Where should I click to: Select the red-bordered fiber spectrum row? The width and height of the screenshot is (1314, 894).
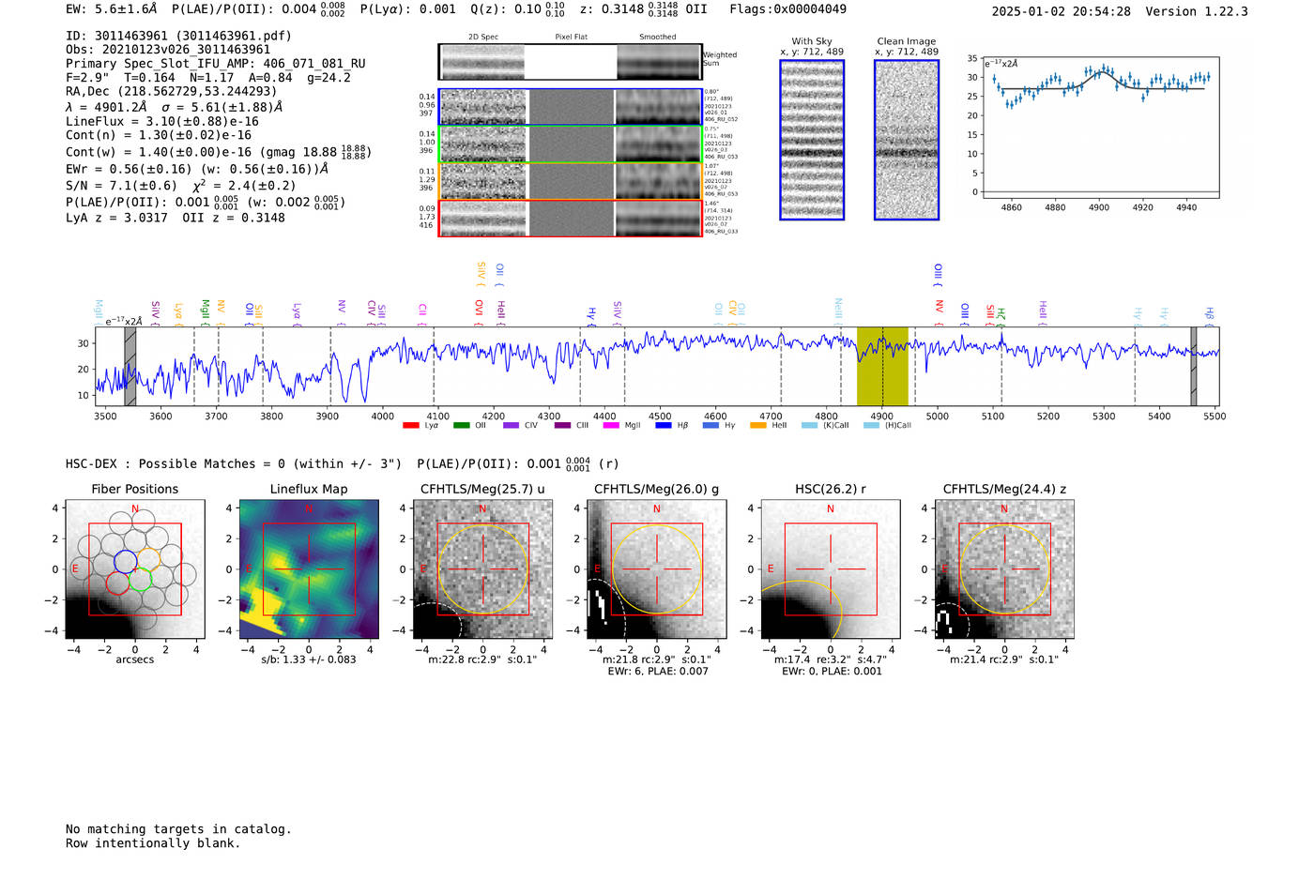[x=570, y=219]
